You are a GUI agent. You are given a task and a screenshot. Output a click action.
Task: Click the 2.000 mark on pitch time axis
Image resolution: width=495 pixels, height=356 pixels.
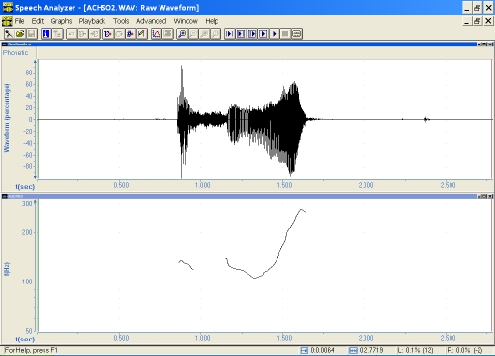(x=365, y=338)
